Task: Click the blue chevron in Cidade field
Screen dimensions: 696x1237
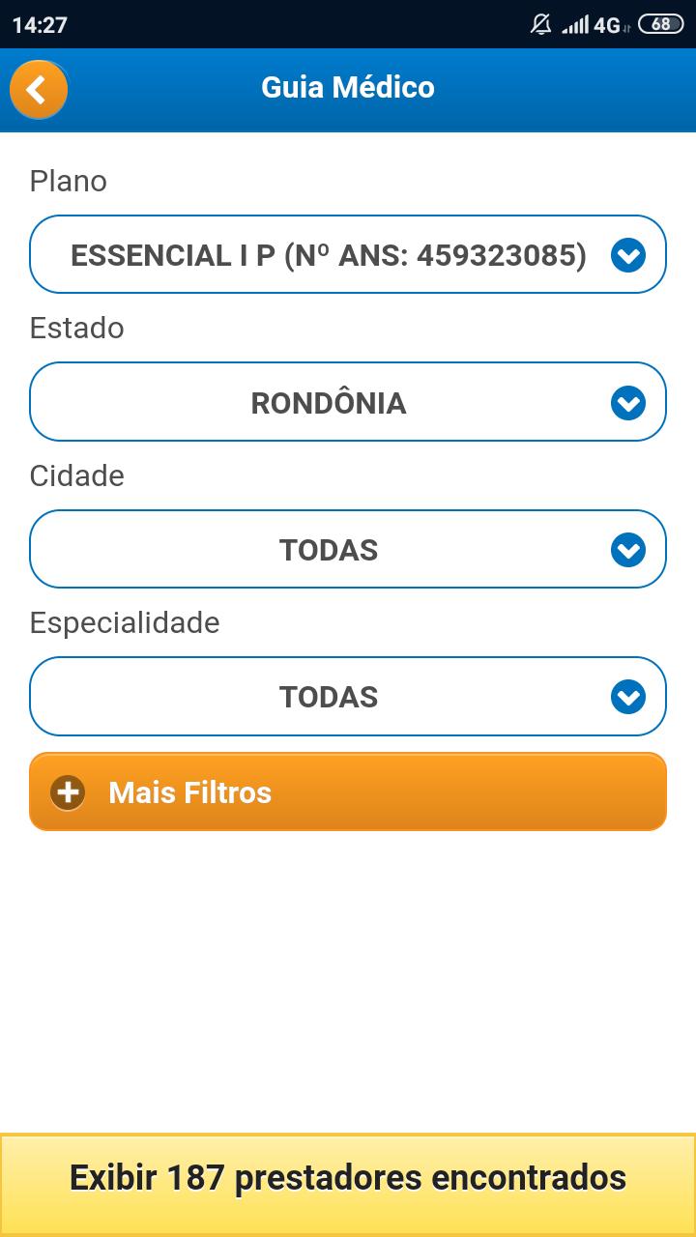Action: (628, 550)
